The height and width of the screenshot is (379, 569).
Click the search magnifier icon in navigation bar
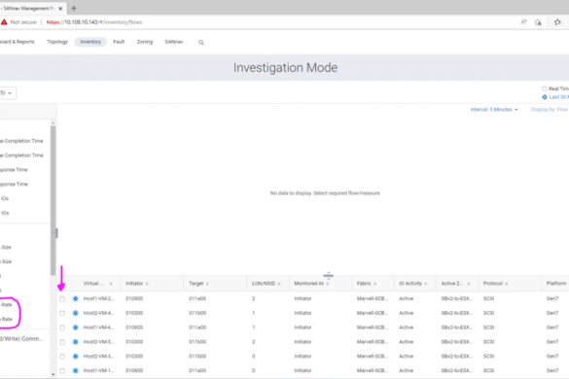tap(201, 43)
